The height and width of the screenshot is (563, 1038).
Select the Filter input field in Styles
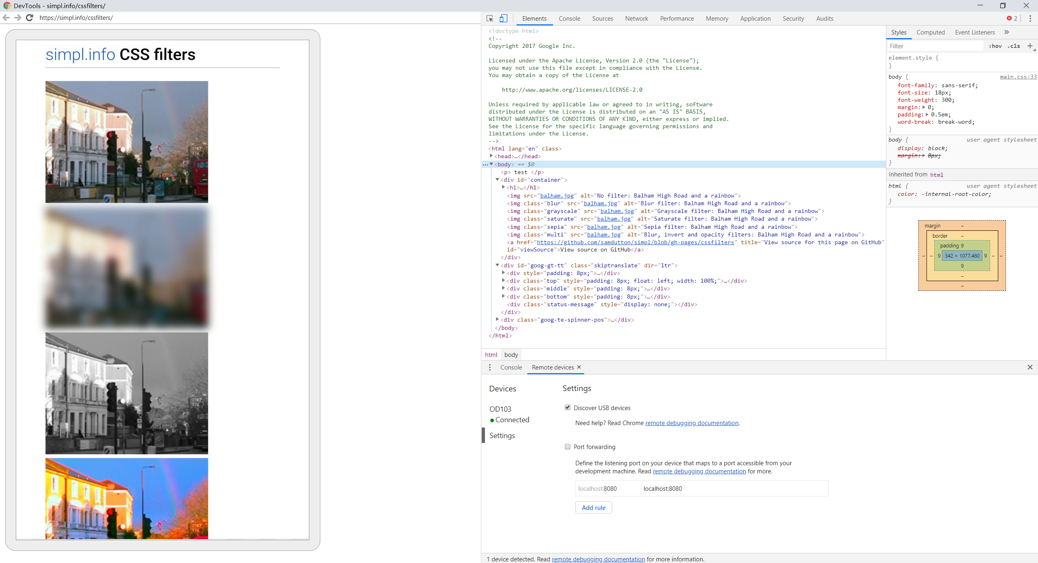coord(935,46)
